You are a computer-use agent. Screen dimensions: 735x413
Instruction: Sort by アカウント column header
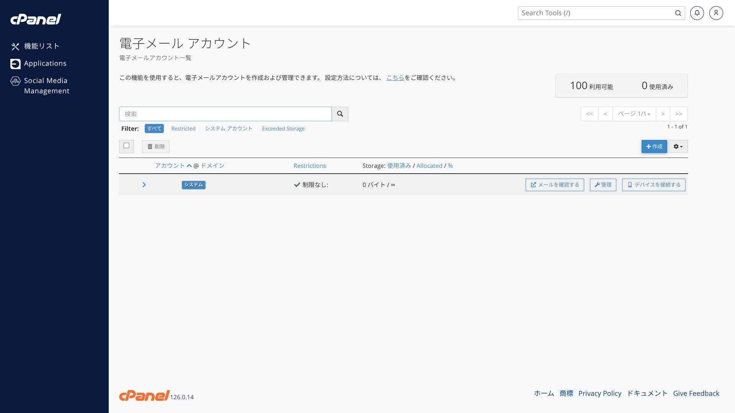170,166
